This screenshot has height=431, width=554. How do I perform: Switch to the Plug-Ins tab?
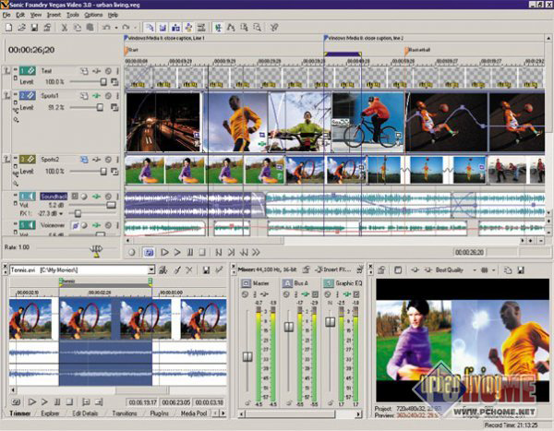click(x=160, y=413)
